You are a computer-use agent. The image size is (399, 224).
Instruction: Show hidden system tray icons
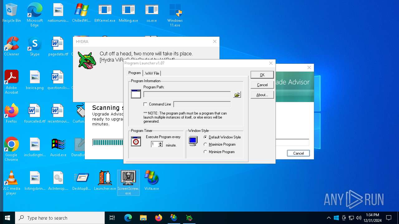[329, 218]
